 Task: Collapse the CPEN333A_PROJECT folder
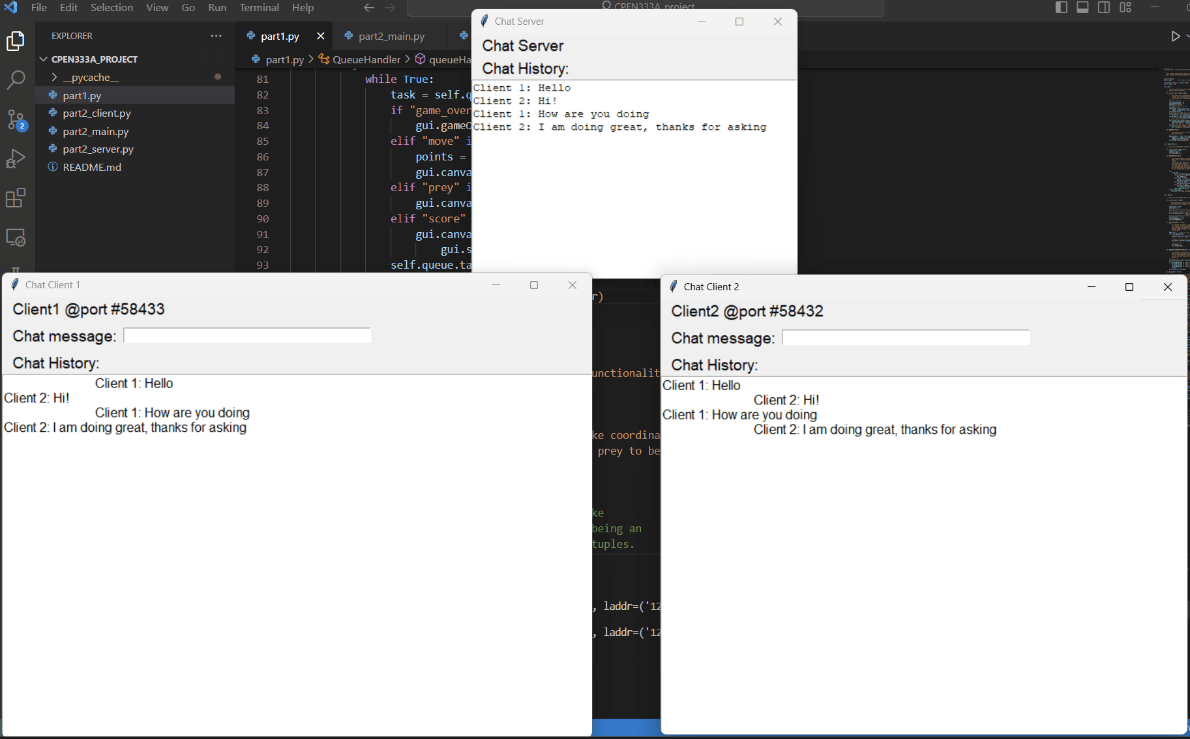(x=43, y=59)
